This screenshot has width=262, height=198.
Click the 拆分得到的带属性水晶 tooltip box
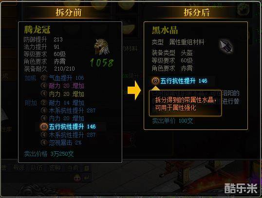[186, 103]
